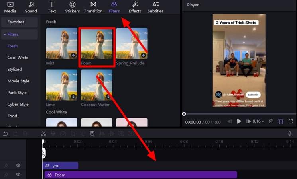Switch to the Media tab
Image resolution: width=297 pixels, height=179 pixels.
tap(10, 7)
